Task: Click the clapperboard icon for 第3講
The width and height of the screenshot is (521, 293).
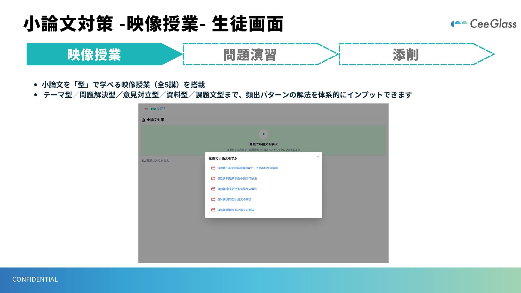Action: (213, 189)
